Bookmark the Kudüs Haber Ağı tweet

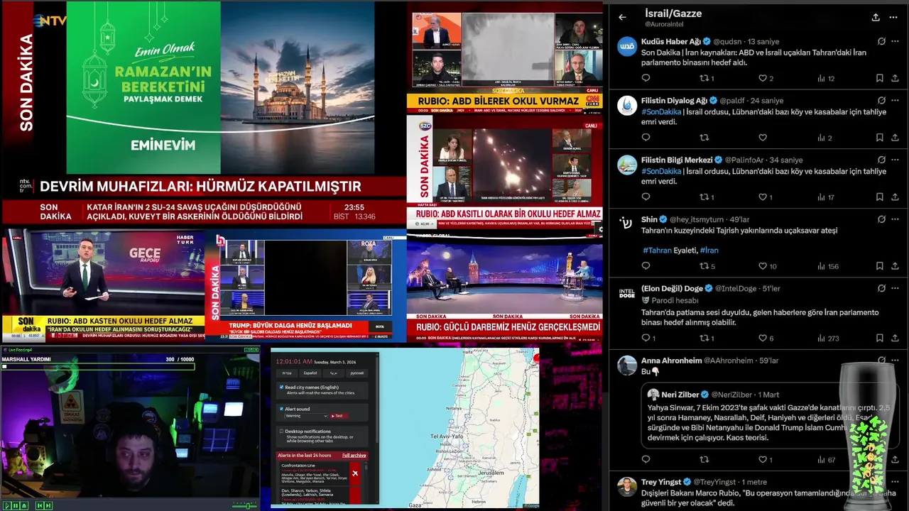click(879, 78)
